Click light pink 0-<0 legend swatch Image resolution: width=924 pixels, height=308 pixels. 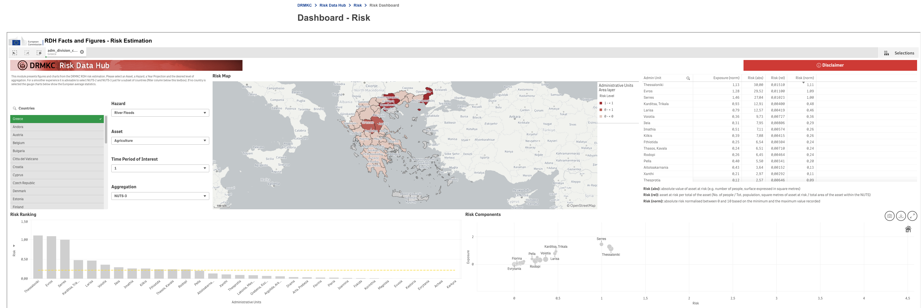(x=601, y=116)
